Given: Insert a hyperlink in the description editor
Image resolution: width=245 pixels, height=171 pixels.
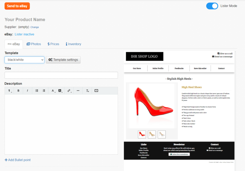Looking at the screenshot, I should coord(69,90).
